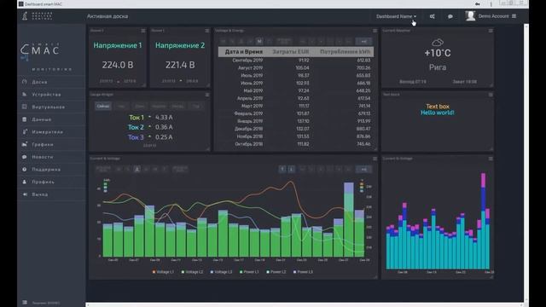Open the gauge widget menu above Ток 1
This screenshot has width=546, height=307.
(x=206, y=95)
